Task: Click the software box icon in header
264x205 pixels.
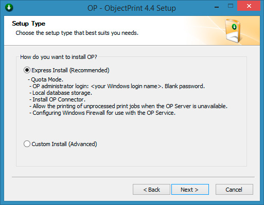Action: click(x=234, y=31)
